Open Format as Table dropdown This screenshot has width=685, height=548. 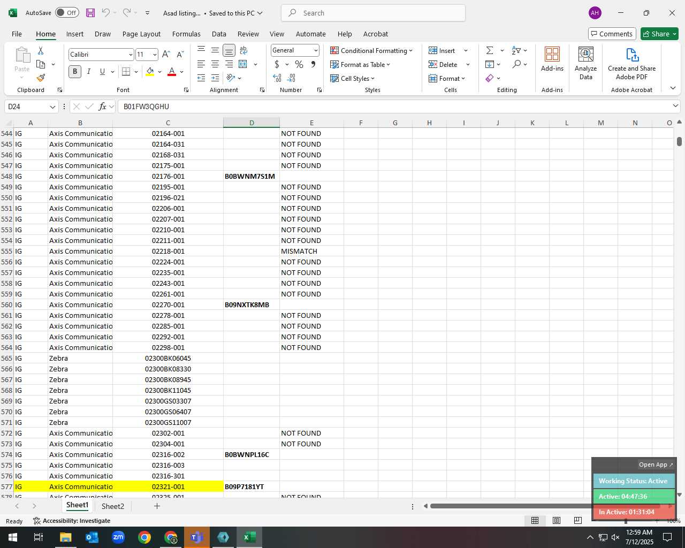(360, 64)
